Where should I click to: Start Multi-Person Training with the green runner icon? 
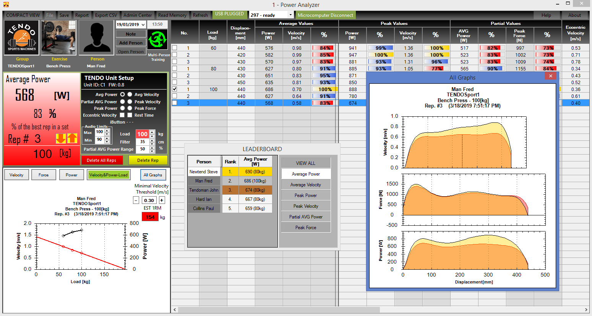pos(157,40)
